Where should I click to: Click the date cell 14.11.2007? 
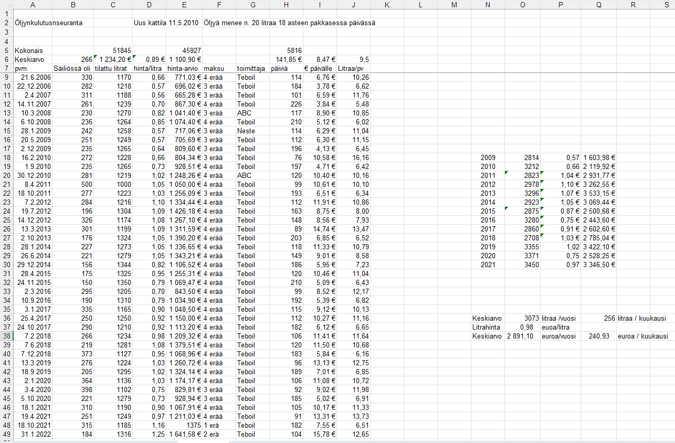coord(33,104)
